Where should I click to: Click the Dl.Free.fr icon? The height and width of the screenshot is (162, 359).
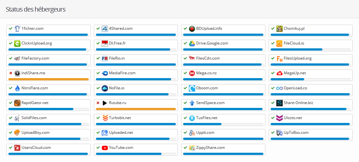click(105, 44)
